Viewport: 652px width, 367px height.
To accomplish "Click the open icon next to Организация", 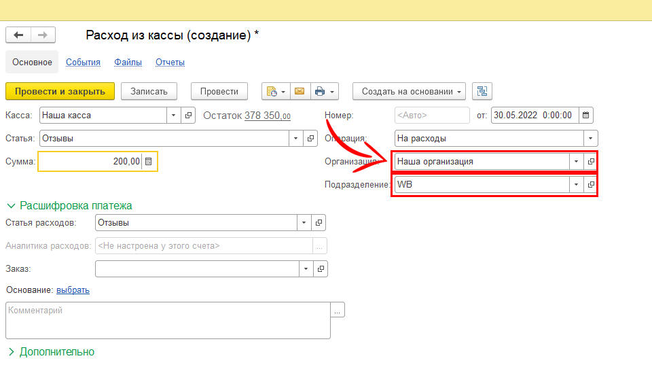I will [591, 162].
